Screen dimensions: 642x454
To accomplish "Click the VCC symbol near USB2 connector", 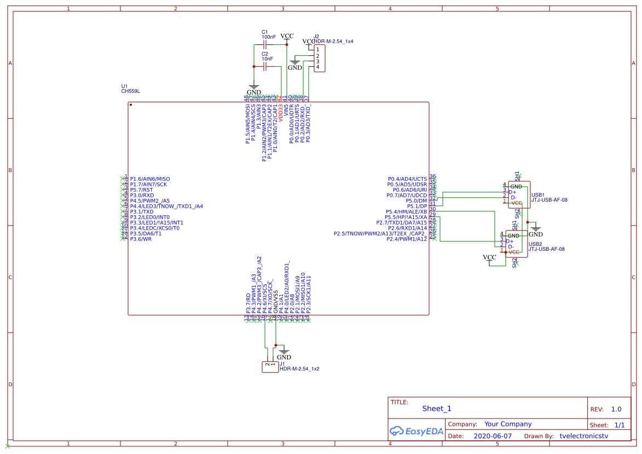I will pyautogui.click(x=489, y=259).
